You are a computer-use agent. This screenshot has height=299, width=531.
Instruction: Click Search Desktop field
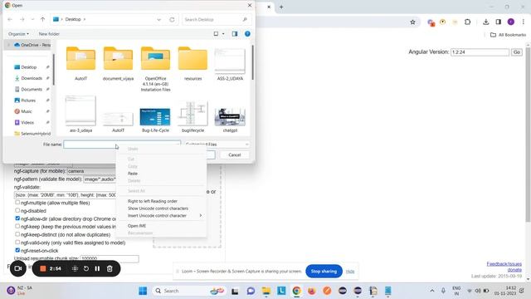pyautogui.click(x=216, y=20)
